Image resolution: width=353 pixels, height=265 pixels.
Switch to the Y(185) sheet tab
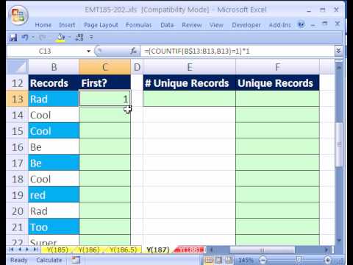click(57, 250)
